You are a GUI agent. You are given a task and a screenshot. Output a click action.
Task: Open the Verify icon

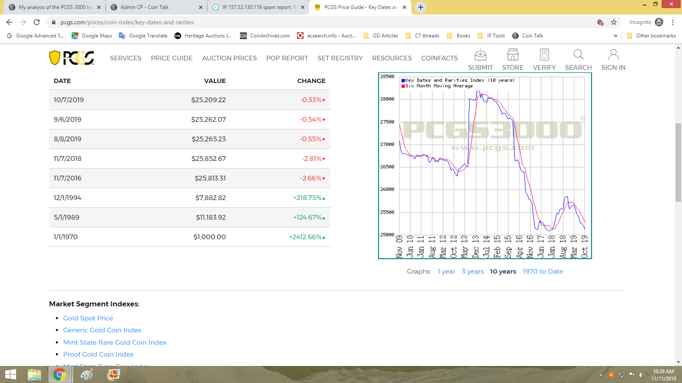pos(544,55)
